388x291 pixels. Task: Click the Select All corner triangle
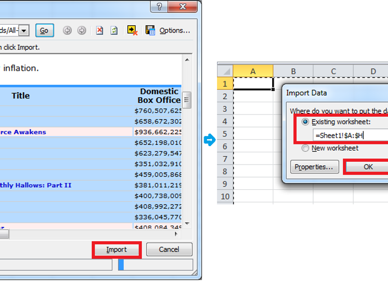[225, 71]
